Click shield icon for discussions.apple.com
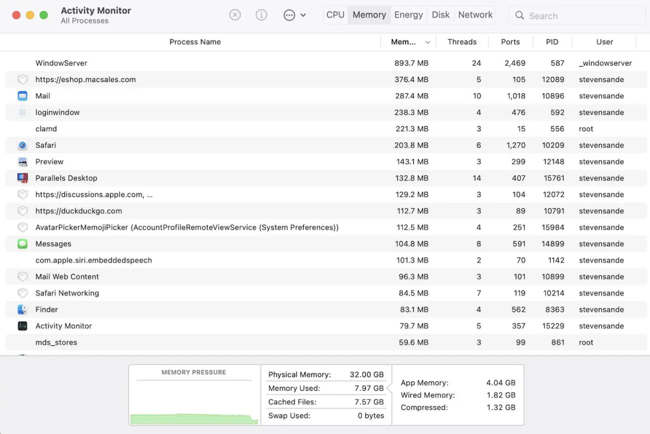The image size is (650, 434). tap(22, 195)
